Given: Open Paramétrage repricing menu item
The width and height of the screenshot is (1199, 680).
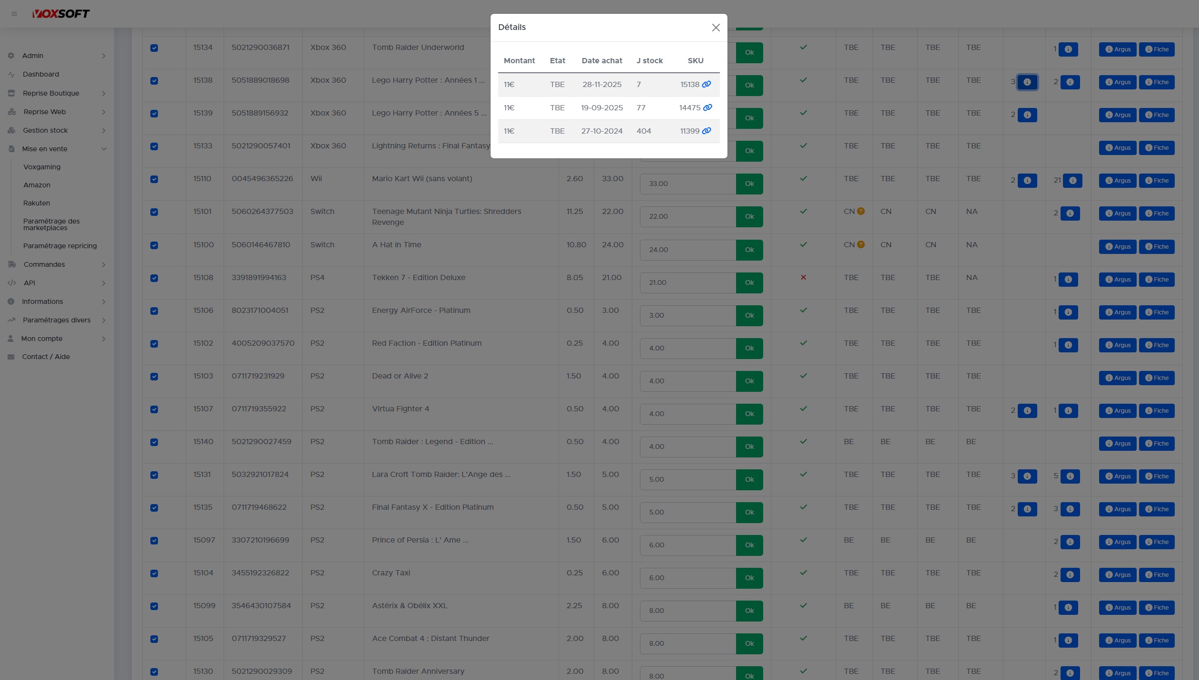Looking at the screenshot, I should point(60,246).
